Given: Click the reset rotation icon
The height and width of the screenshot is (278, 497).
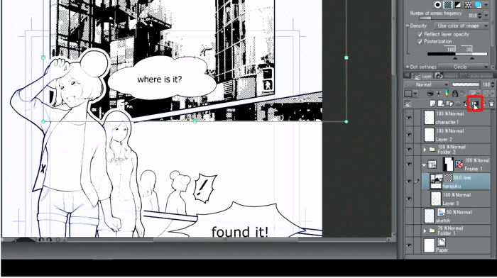Looking at the screenshot, I should [58, 240].
